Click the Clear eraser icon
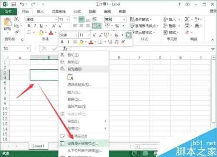The width and height of the screenshot is (217, 157). coord(187,32)
